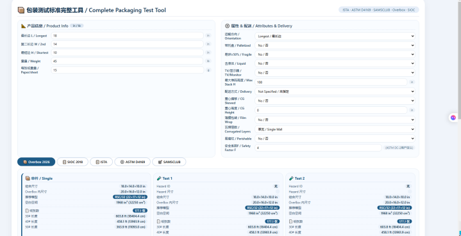The height and width of the screenshot is (236, 461).
Task: Click the paper sheet icon in the Test 2 card
Action: (291, 221)
